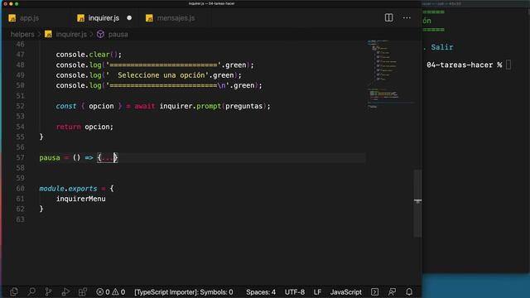Click unsaved dot on inquirer.js tab

click(129, 18)
